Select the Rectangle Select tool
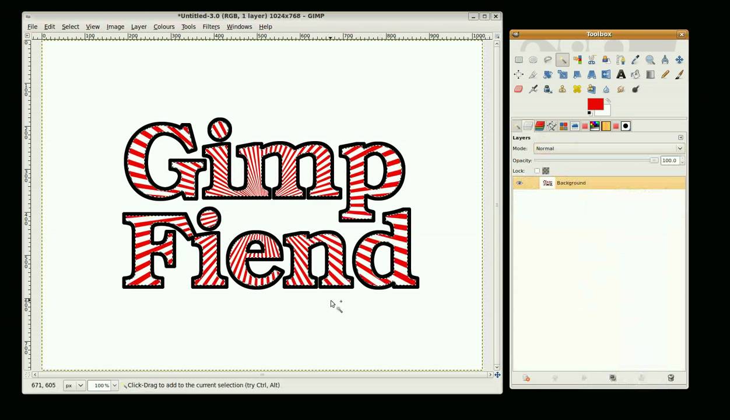Image resolution: width=730 pixels, height=420 pixels. pyautogui.click(x=518, y=60)
